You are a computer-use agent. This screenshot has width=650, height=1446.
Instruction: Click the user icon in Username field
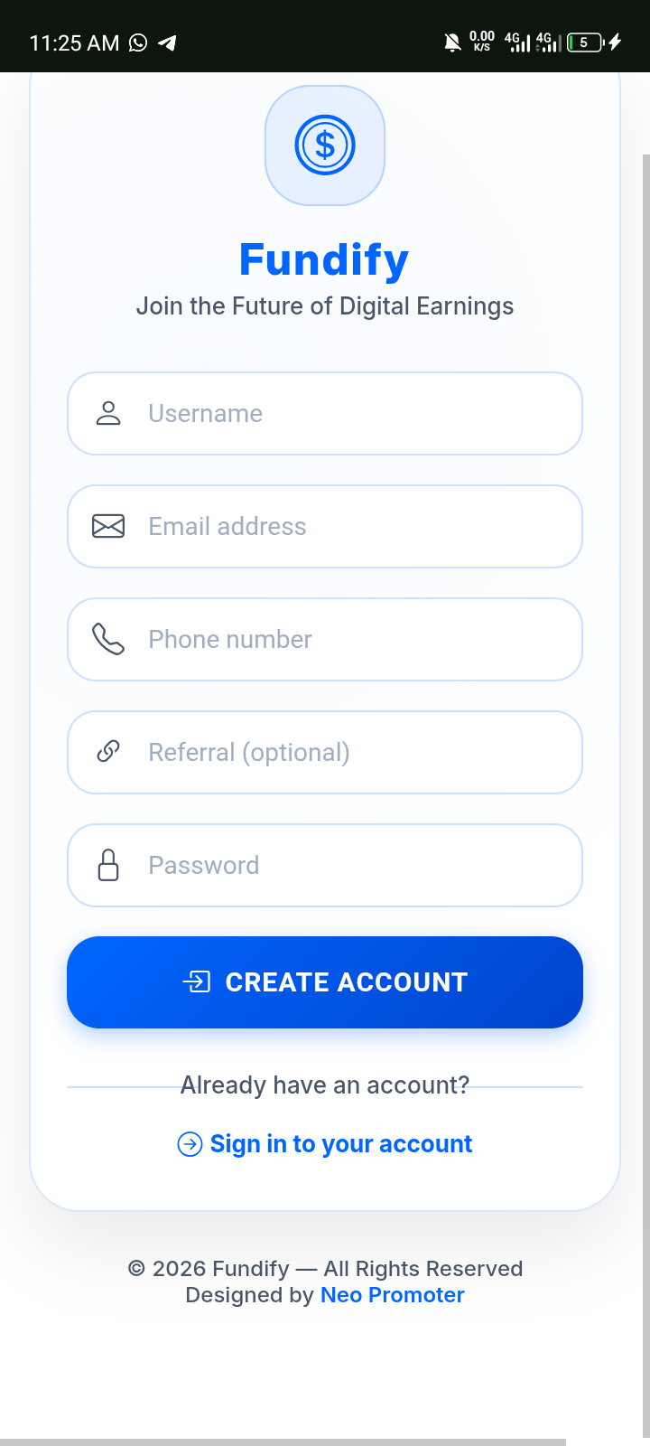tap(108, 413)
